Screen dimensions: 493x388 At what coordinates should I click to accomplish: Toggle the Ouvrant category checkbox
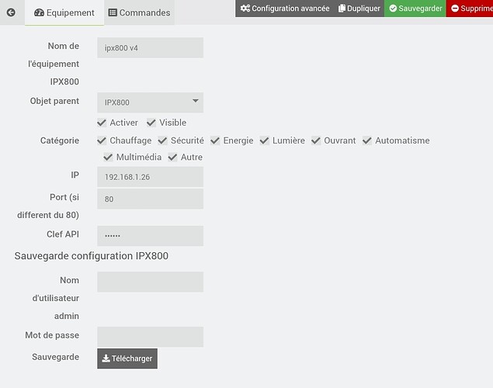tap(316, 140)
